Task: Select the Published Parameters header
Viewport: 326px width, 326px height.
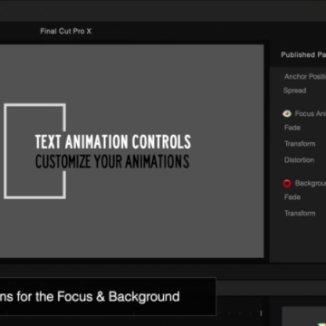Action: (x=303, y=54)
